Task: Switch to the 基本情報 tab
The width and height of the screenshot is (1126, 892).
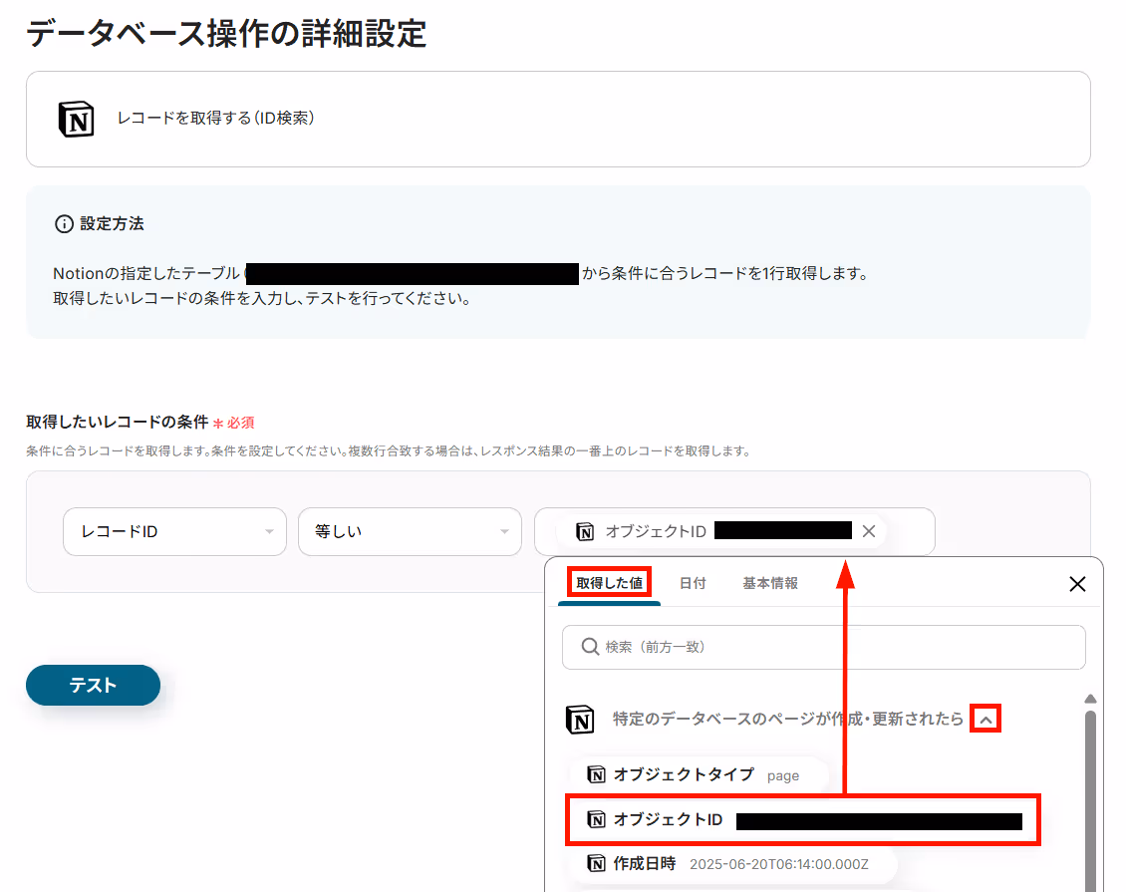Action: tap(770, 583)
